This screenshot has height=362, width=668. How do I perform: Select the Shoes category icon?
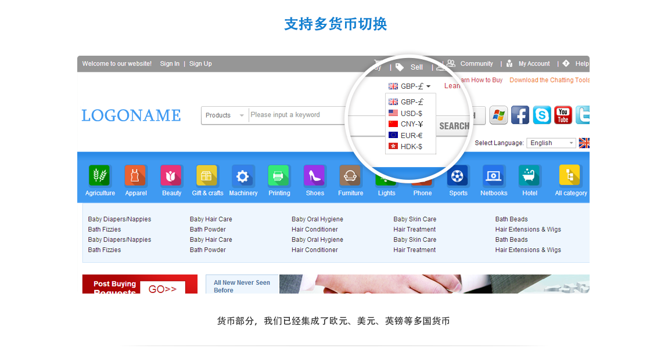pos(315,175)
